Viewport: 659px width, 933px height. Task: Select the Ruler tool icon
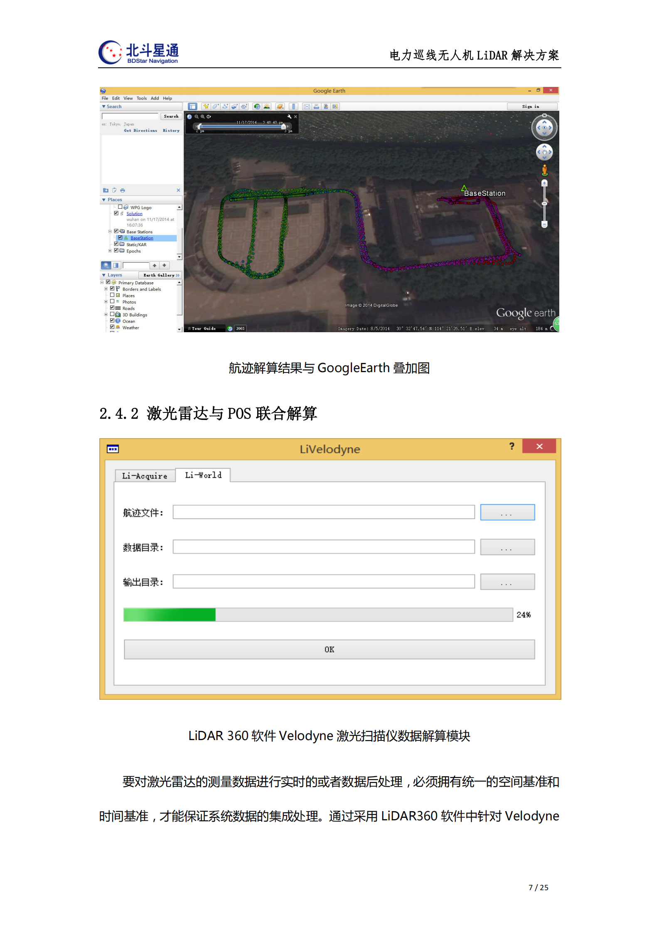[293, 106]
